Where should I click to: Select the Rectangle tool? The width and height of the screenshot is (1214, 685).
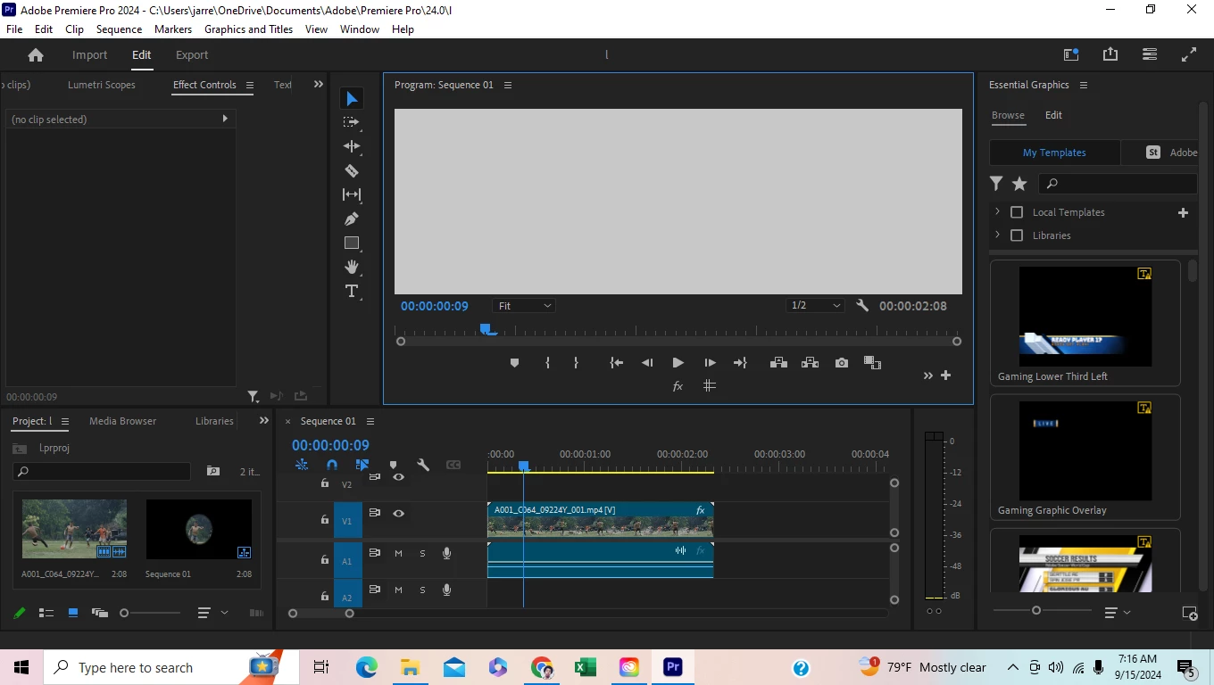click(x=352, y=243)
